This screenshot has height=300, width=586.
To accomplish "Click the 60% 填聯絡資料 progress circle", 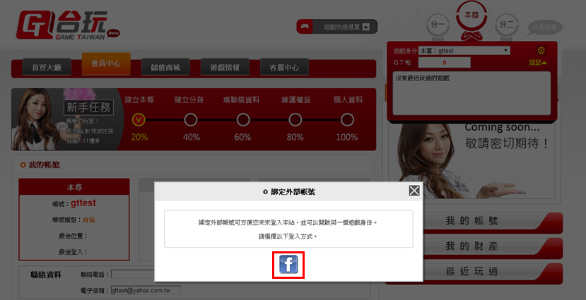I will (243, 120).
